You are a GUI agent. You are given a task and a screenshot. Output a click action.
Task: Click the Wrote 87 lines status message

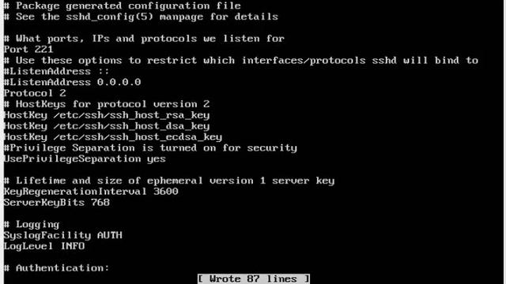click(x=254, y=278)
